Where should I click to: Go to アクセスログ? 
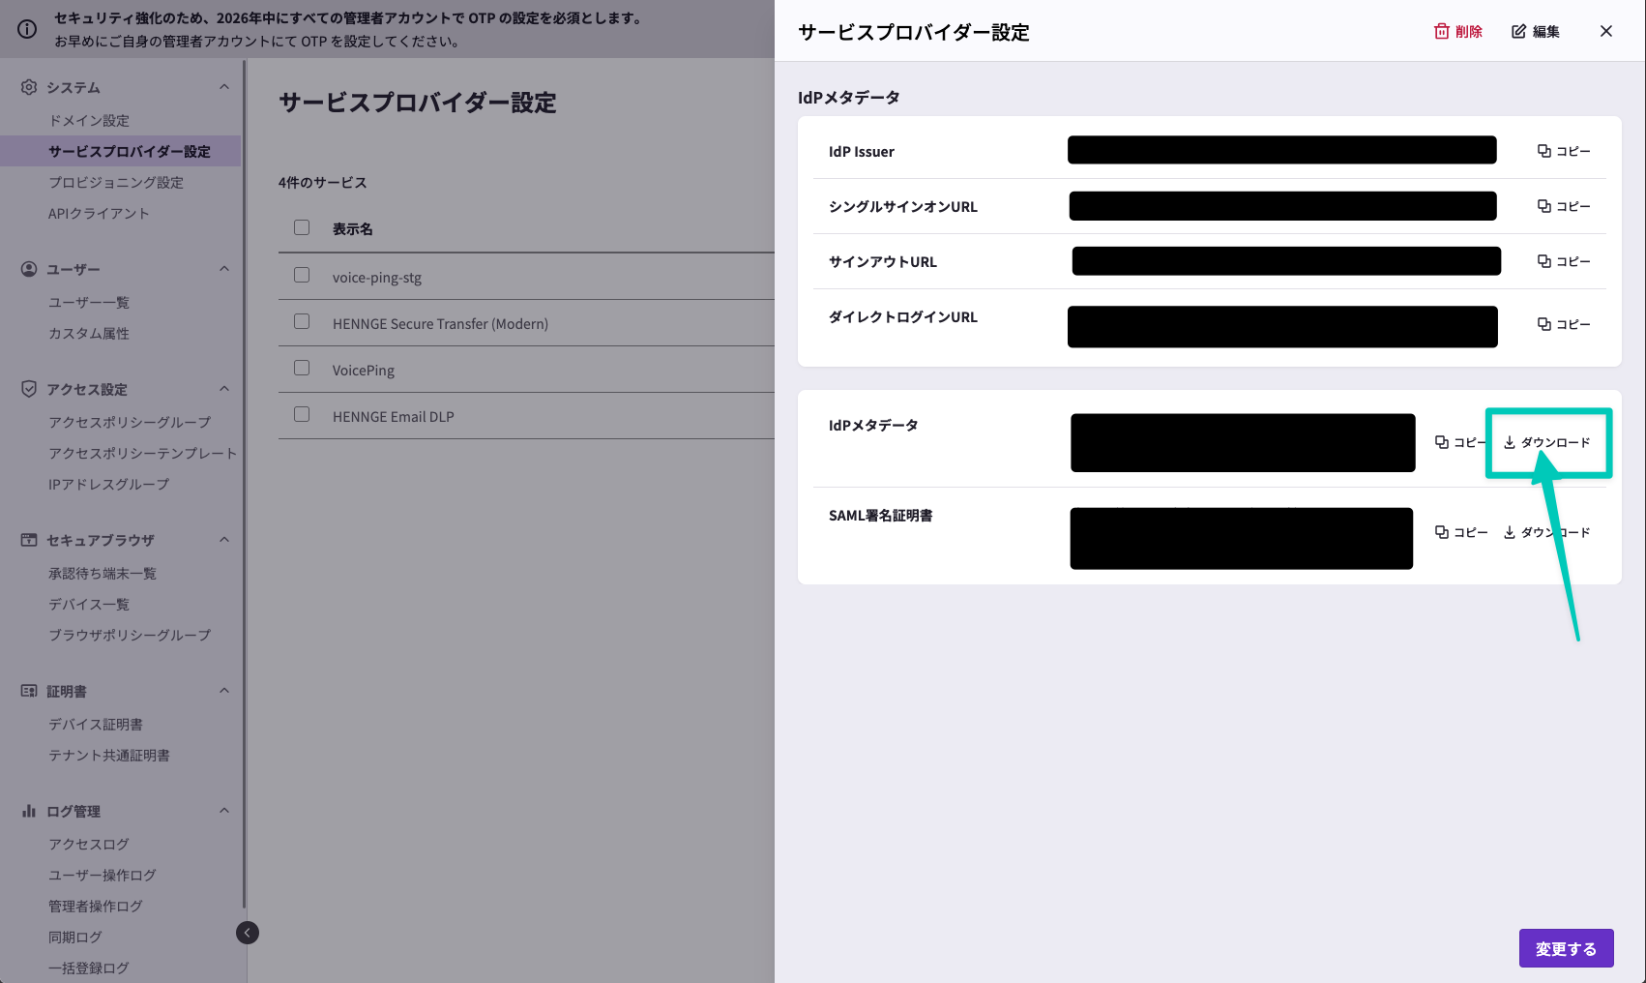(89, 845)
